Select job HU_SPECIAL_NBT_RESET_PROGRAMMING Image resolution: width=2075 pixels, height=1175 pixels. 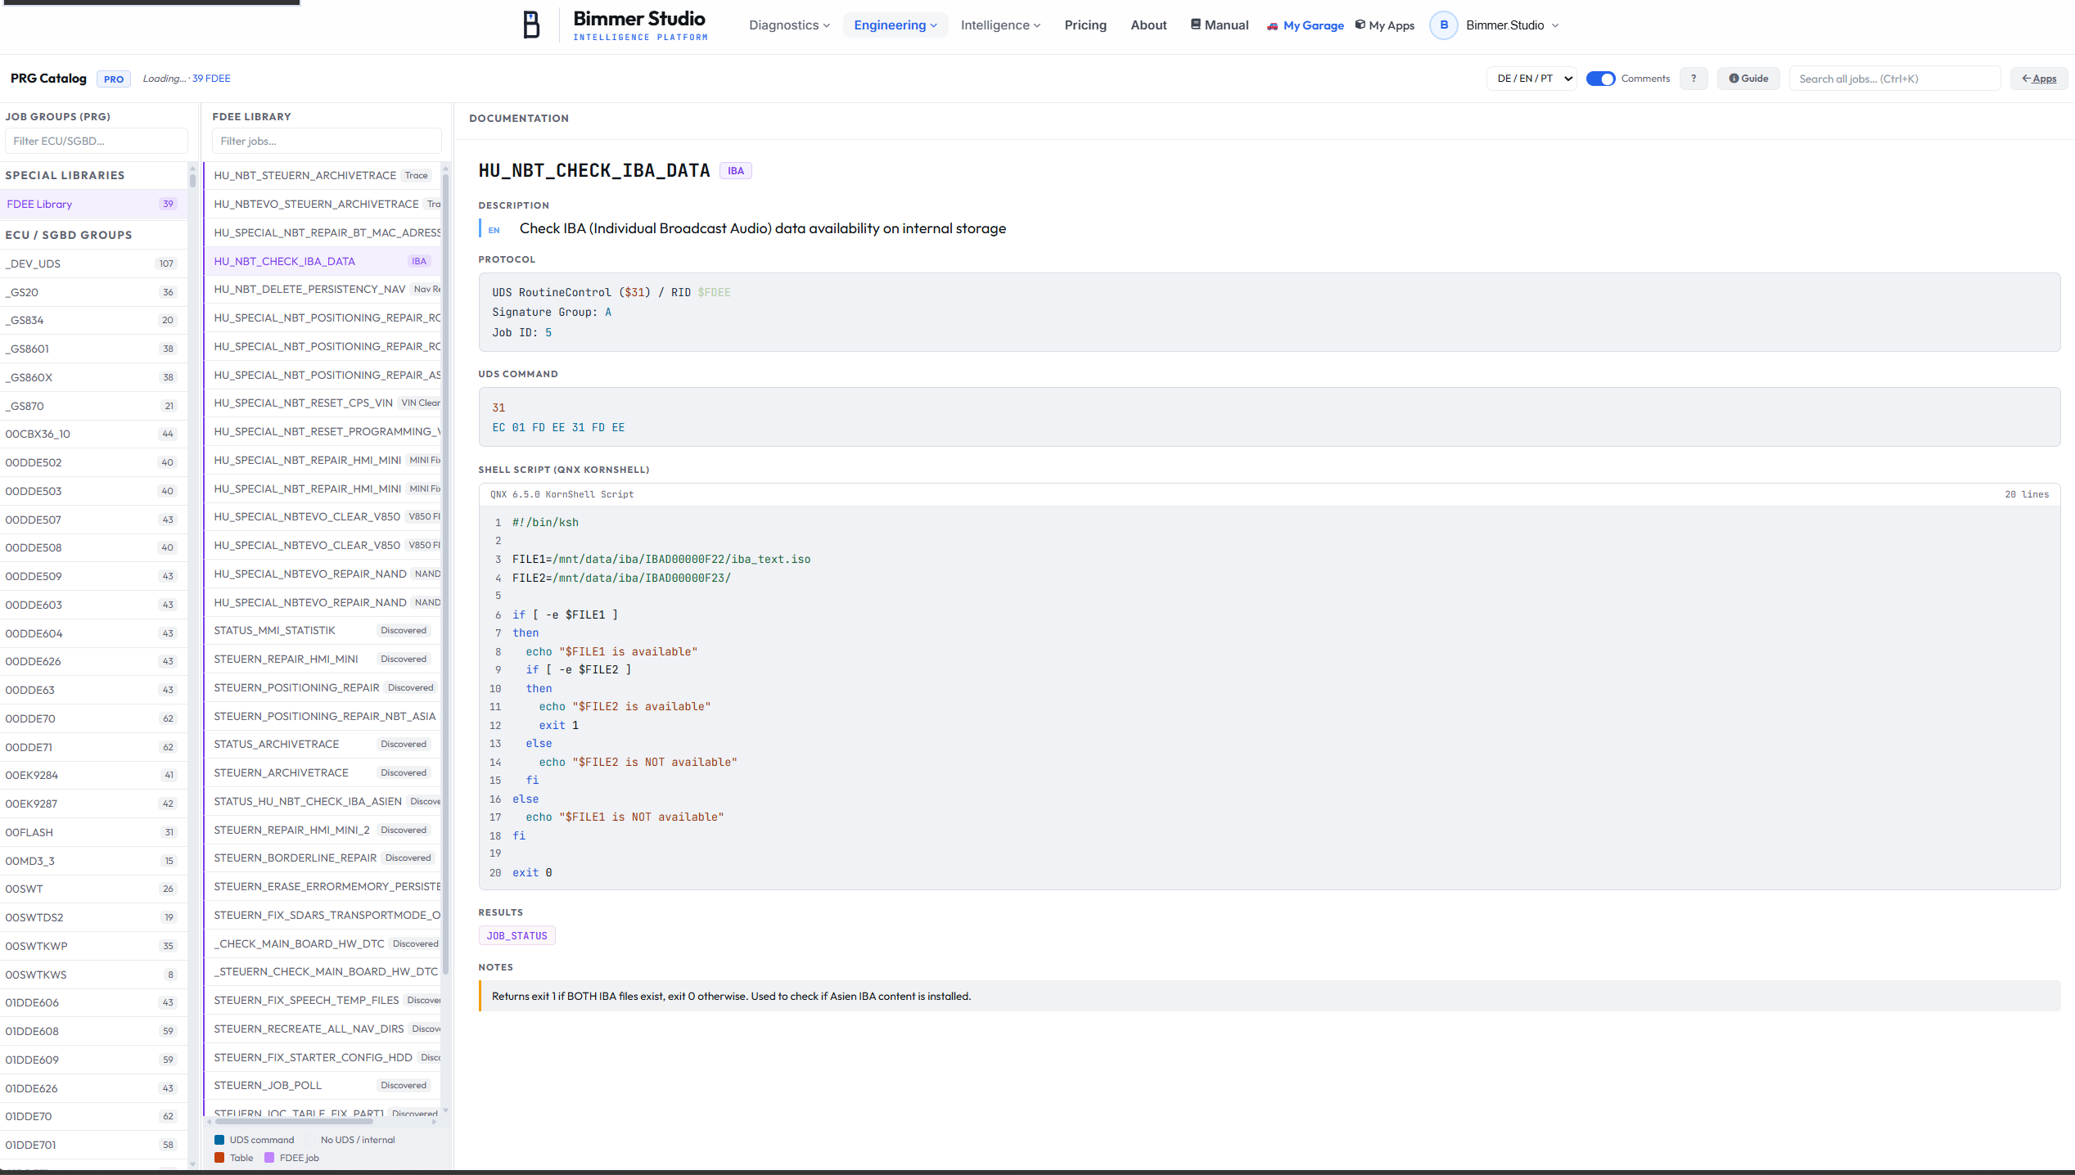click(x=323, y=431)
